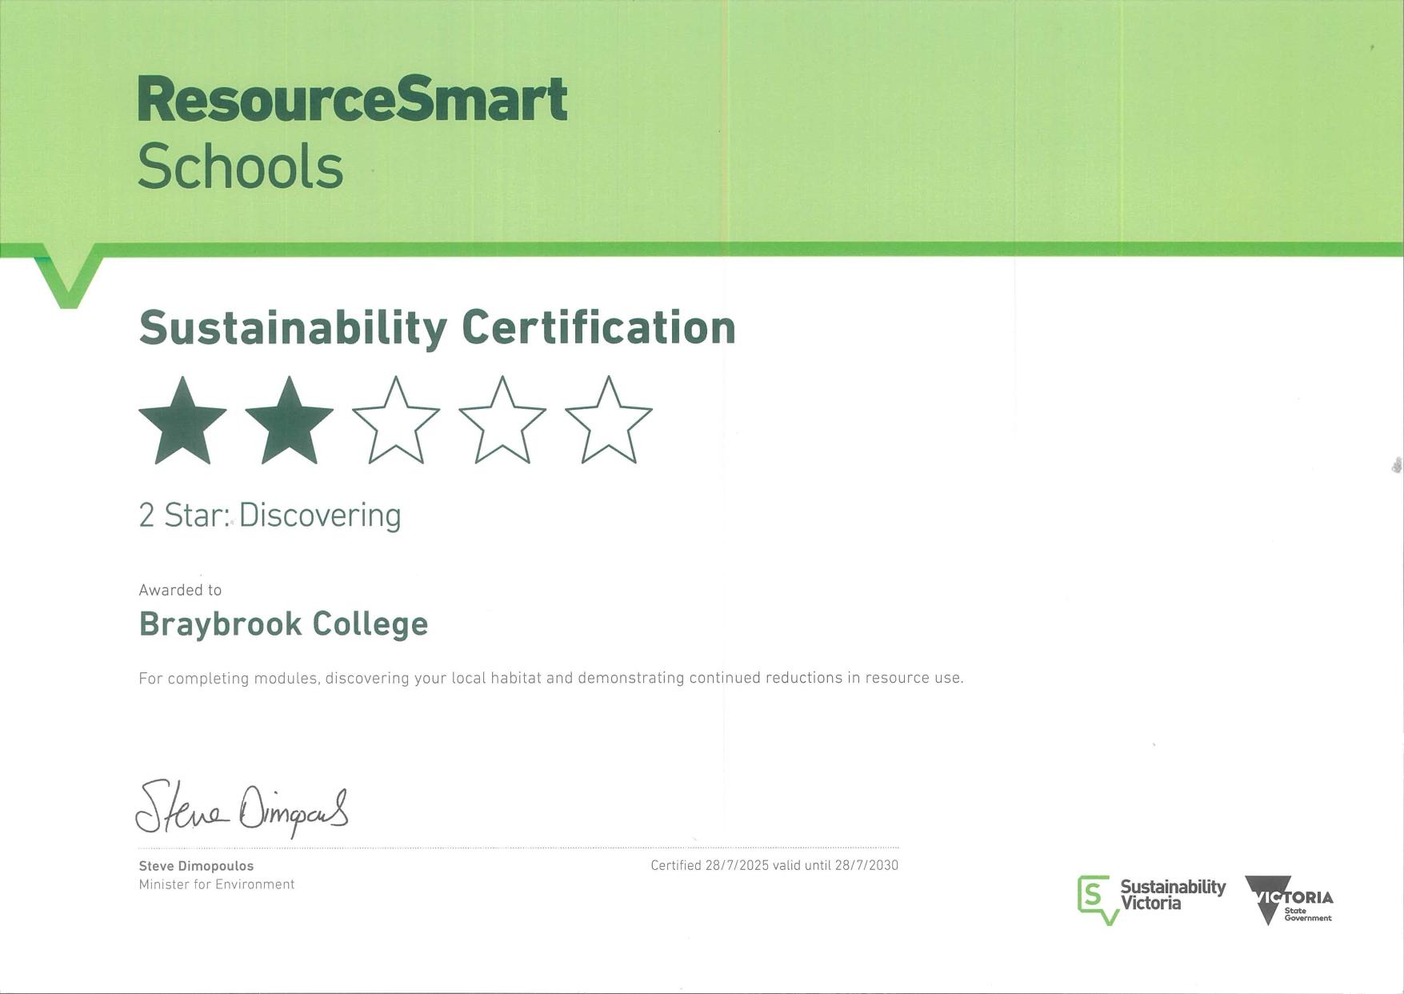Click the certified 28/7/2025 validity date text
Screen dimensions: 1404x994
(x=774, y=865)
